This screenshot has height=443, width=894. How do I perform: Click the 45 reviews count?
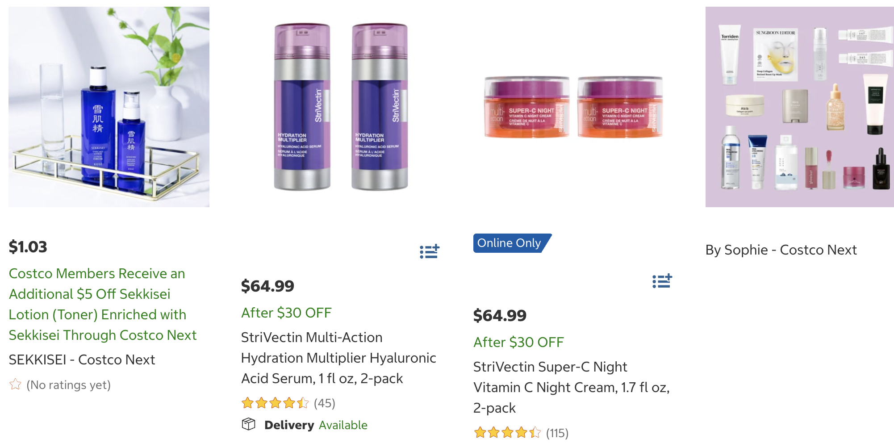[x=324, y=403]
